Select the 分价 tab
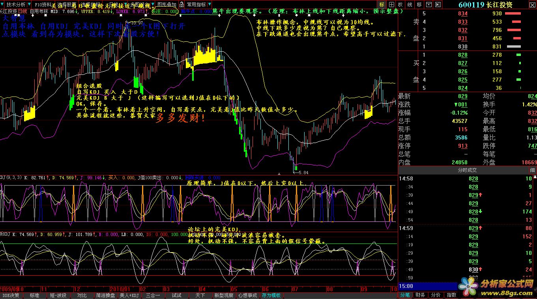The width and height of the screenshot is (537, 299). (x=436, y=295)
